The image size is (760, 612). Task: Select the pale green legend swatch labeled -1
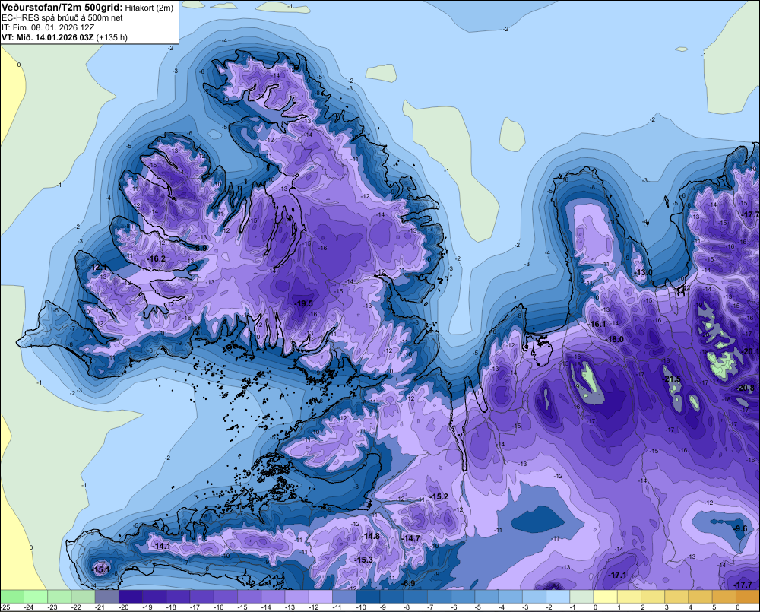[x=582, y=597]
